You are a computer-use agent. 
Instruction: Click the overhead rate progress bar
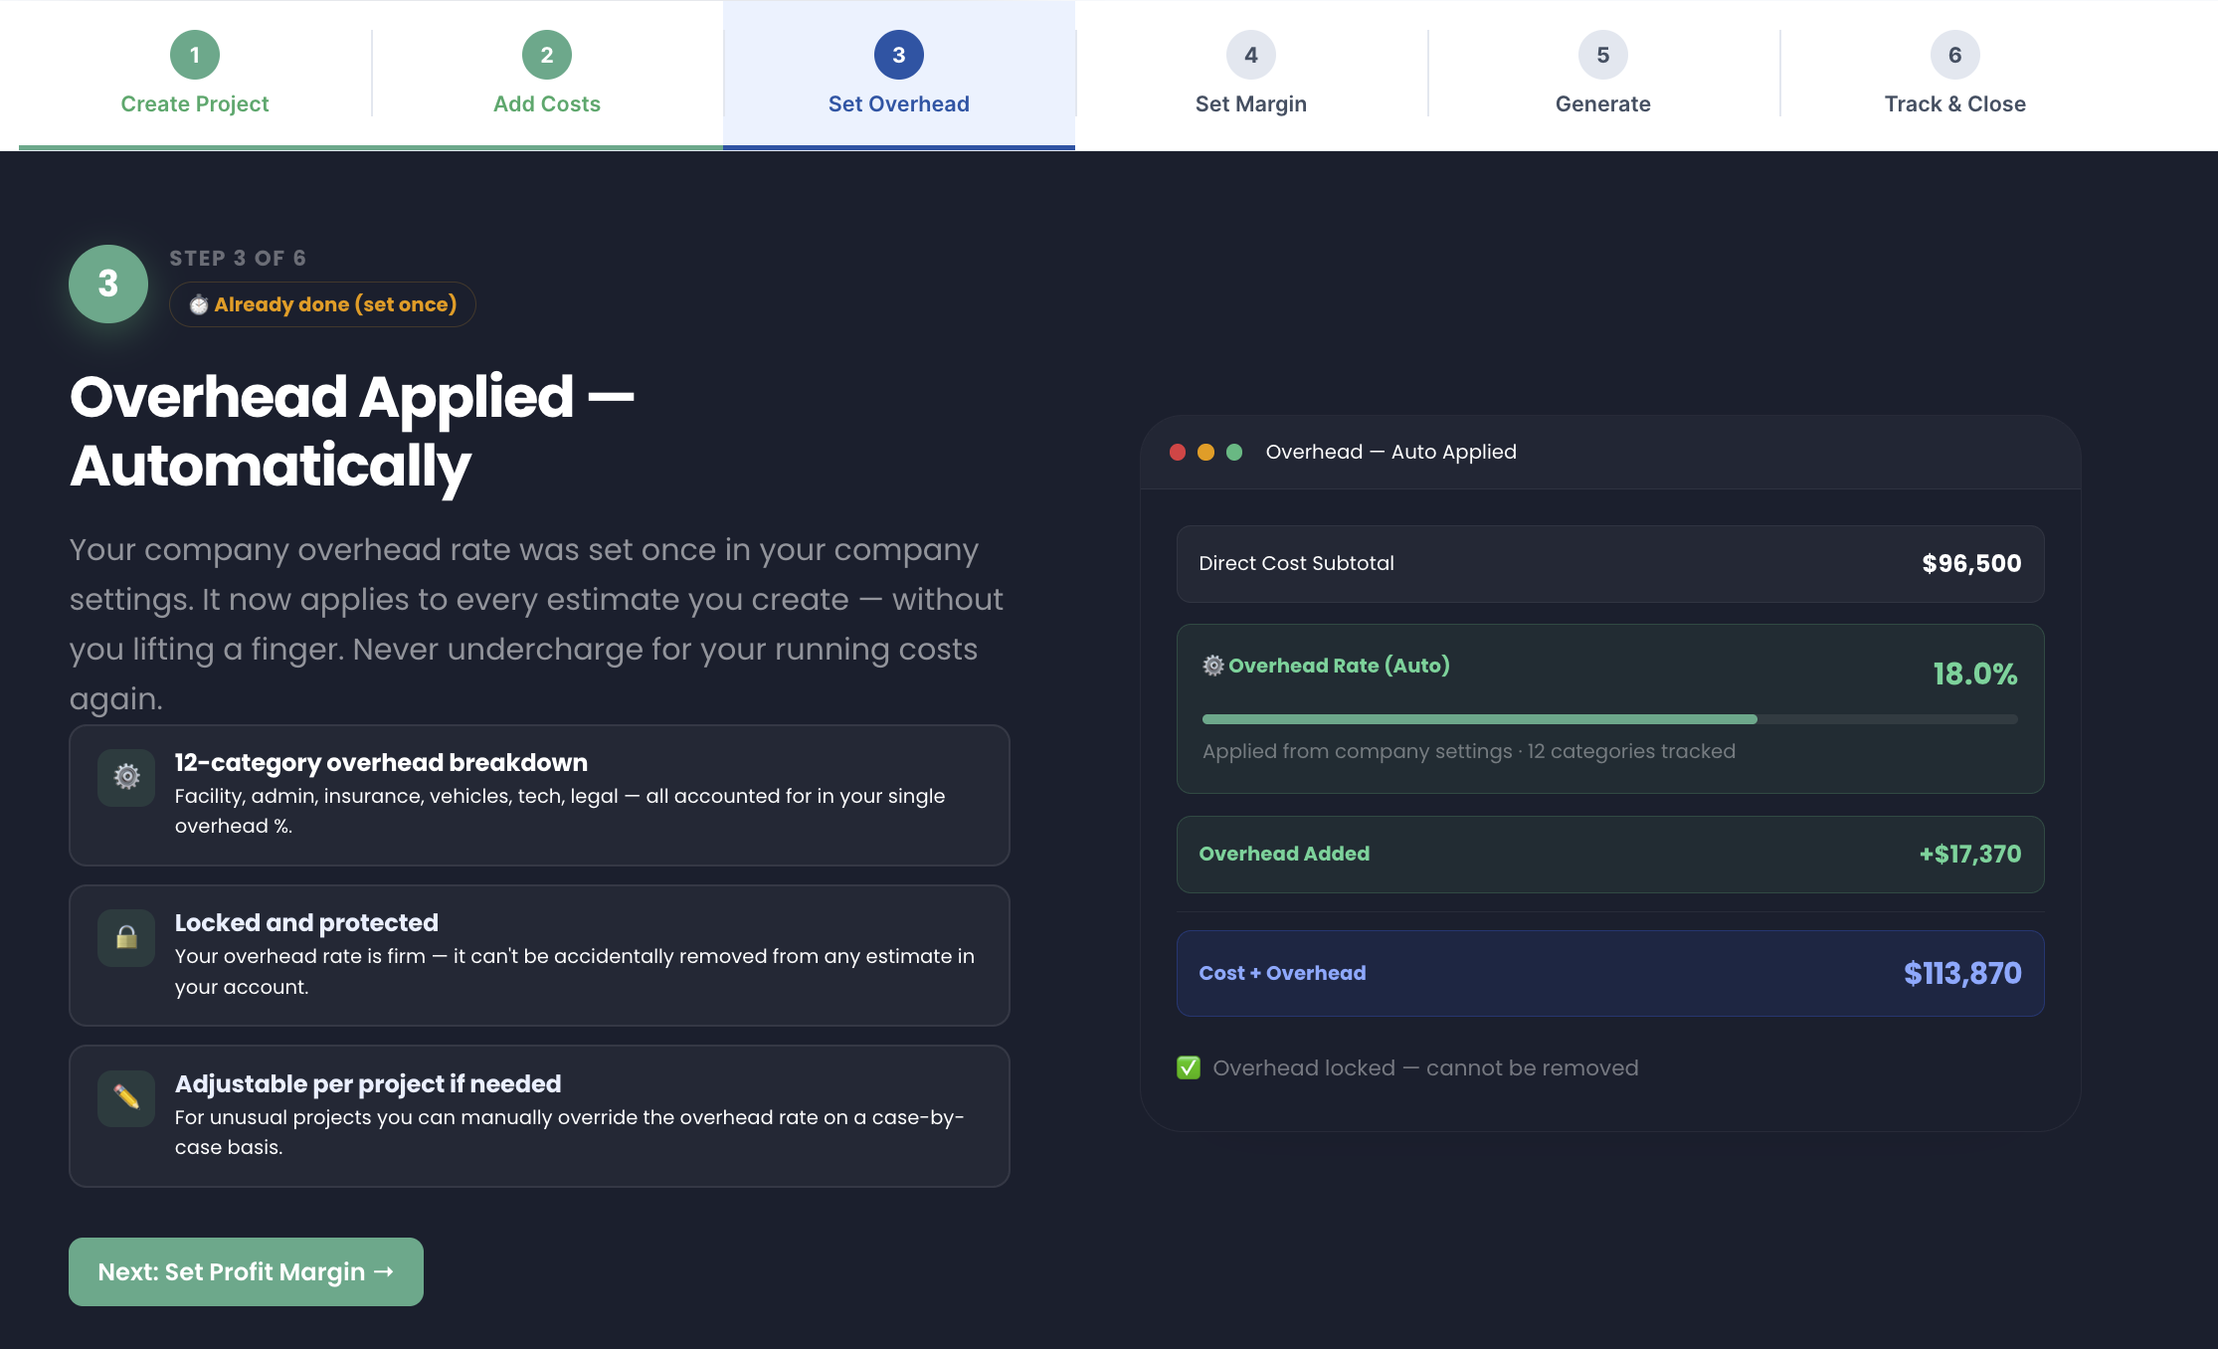coord(1609,719)
